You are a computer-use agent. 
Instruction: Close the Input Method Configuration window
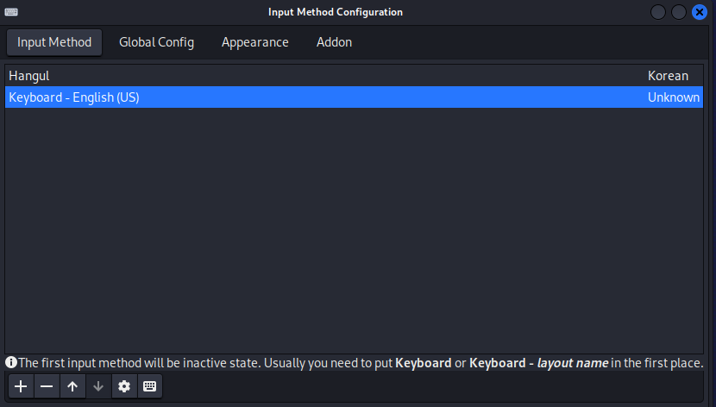point(699,12)
